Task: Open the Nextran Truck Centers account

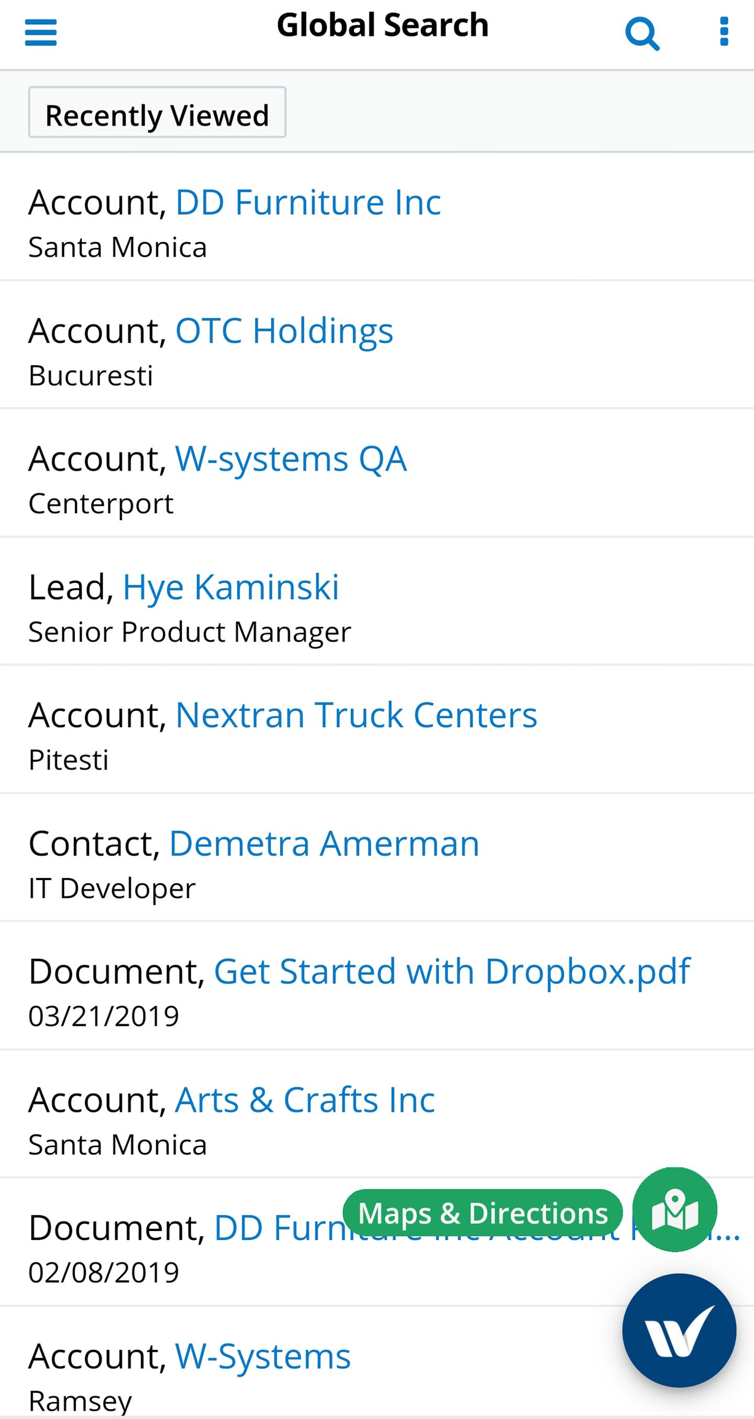Action: (x=356, y=715)
